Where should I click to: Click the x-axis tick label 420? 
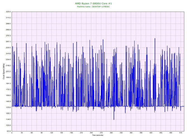(x=151, y=133)
